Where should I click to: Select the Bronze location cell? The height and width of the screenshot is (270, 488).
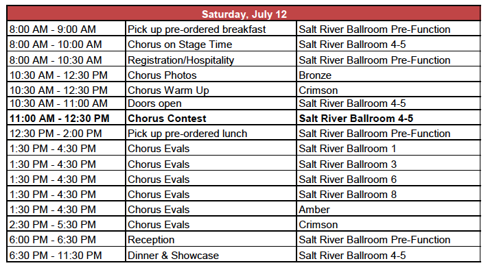click(x=388, y=75)
